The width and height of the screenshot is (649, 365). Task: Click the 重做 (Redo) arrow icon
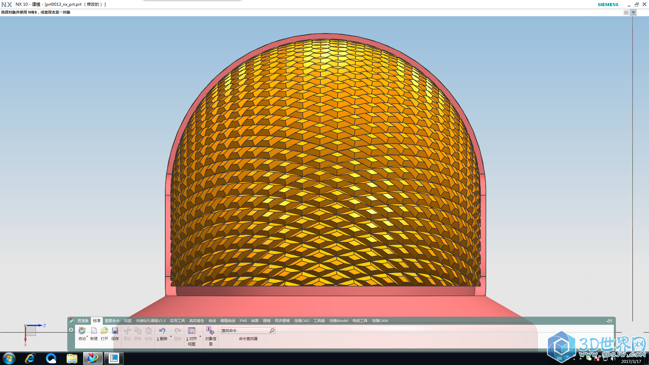click(x=178, y=331)
